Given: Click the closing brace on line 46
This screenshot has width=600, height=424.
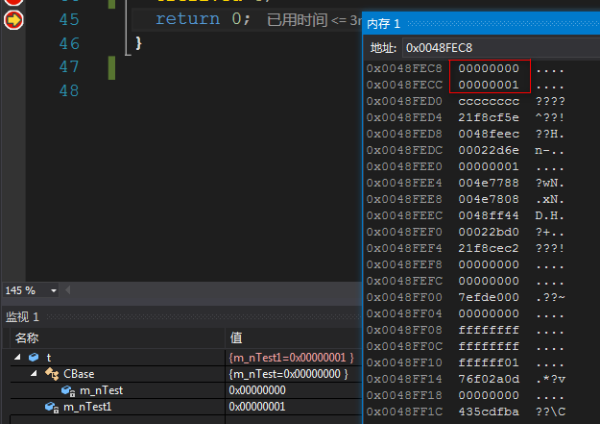Looking at the screenshot, I should coord(138,43).
